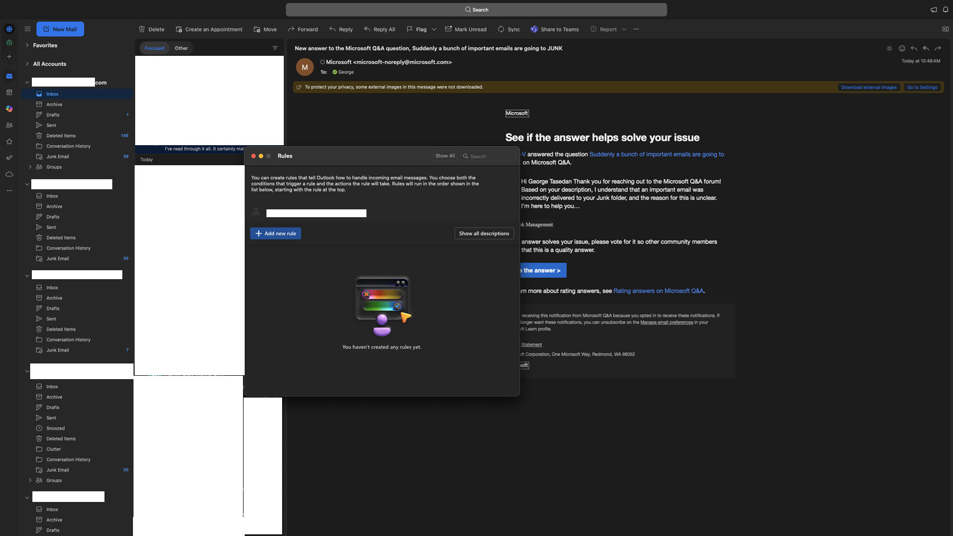Toggle the sidebar with hamburger menu icon
This screenshot has height=536, width=953.
click(27, 29)
